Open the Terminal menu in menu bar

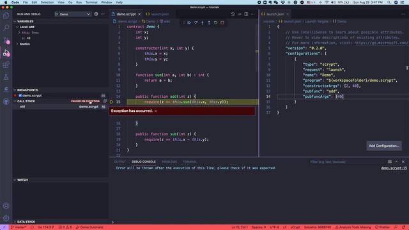tap(91, 3)
